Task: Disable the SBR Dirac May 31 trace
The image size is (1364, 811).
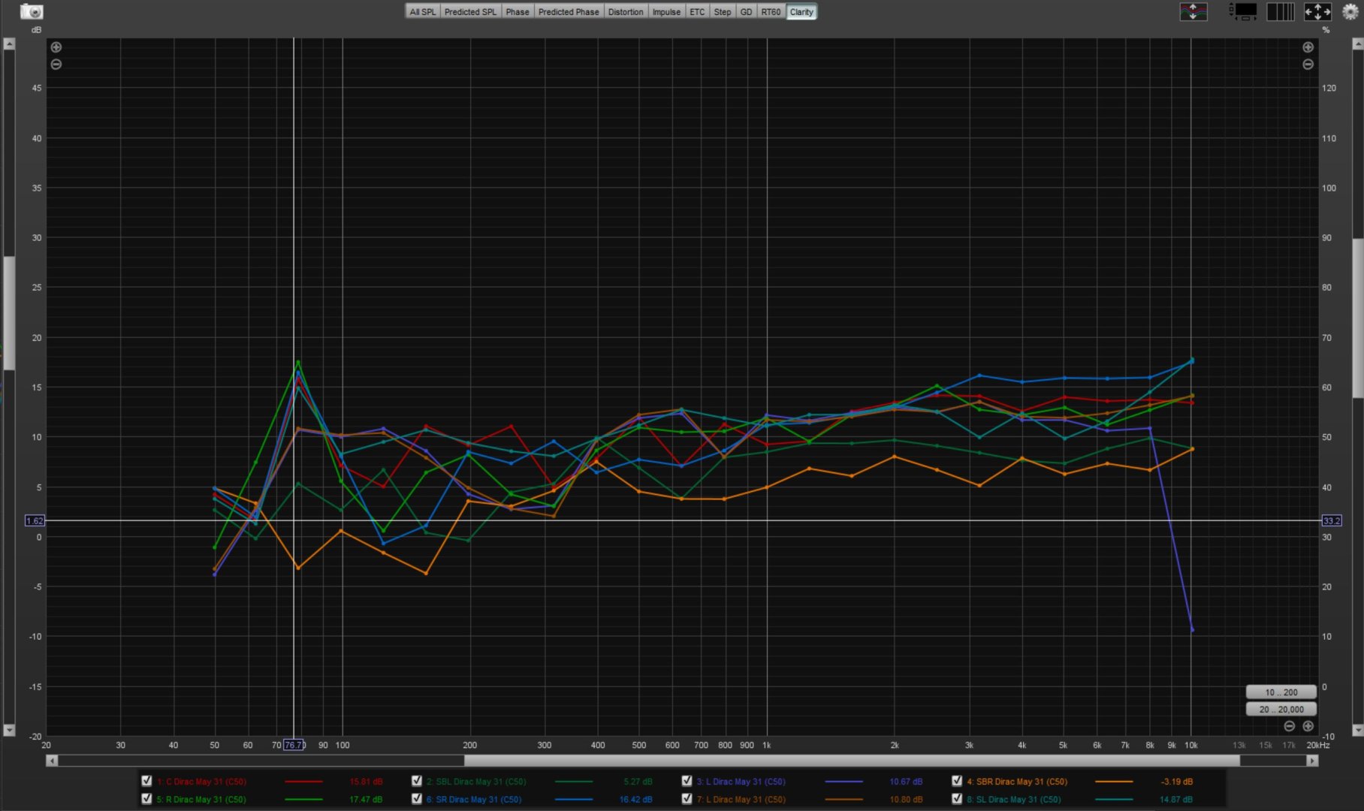Action: tap(957, 781)
